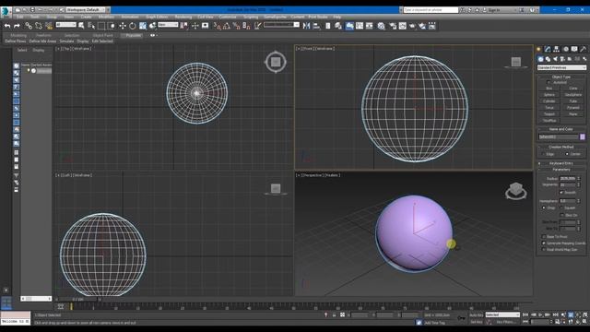Toggle the 3D Snaps tool
This screenshot has height=332, width=590.
[x=218, y=26]
